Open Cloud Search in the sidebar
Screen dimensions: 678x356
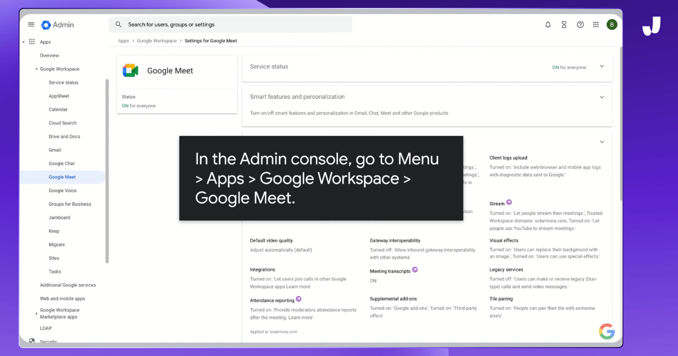[x=63, y=123]
